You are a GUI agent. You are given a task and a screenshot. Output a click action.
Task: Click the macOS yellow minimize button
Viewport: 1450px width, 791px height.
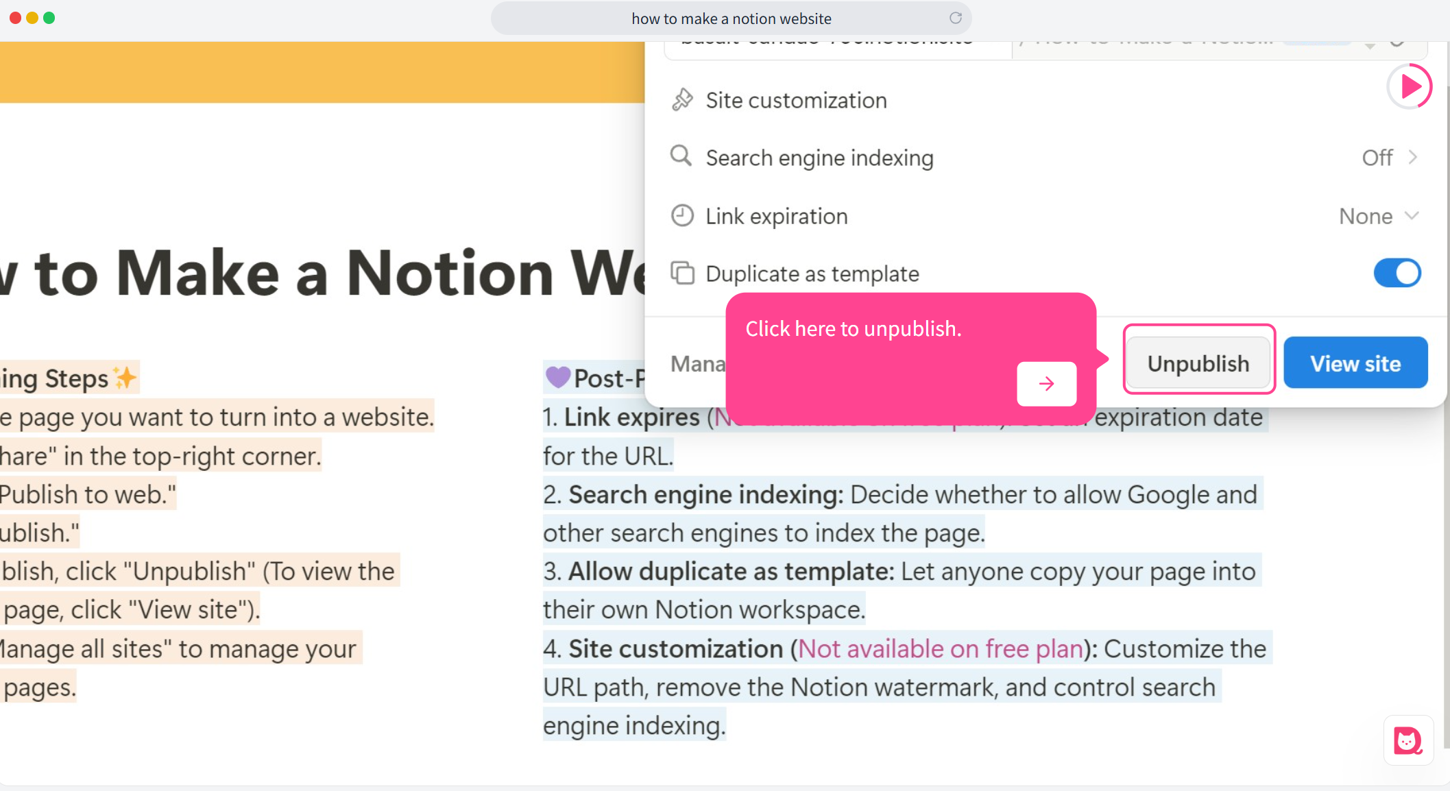click(32, 18)
